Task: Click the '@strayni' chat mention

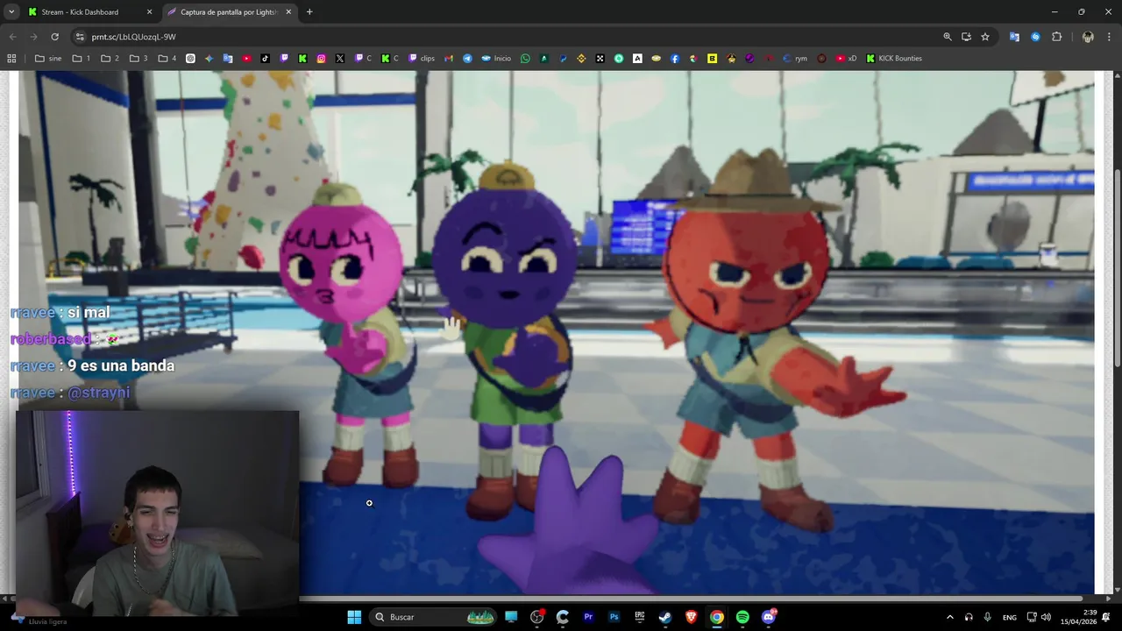Action: coord(98,392)
